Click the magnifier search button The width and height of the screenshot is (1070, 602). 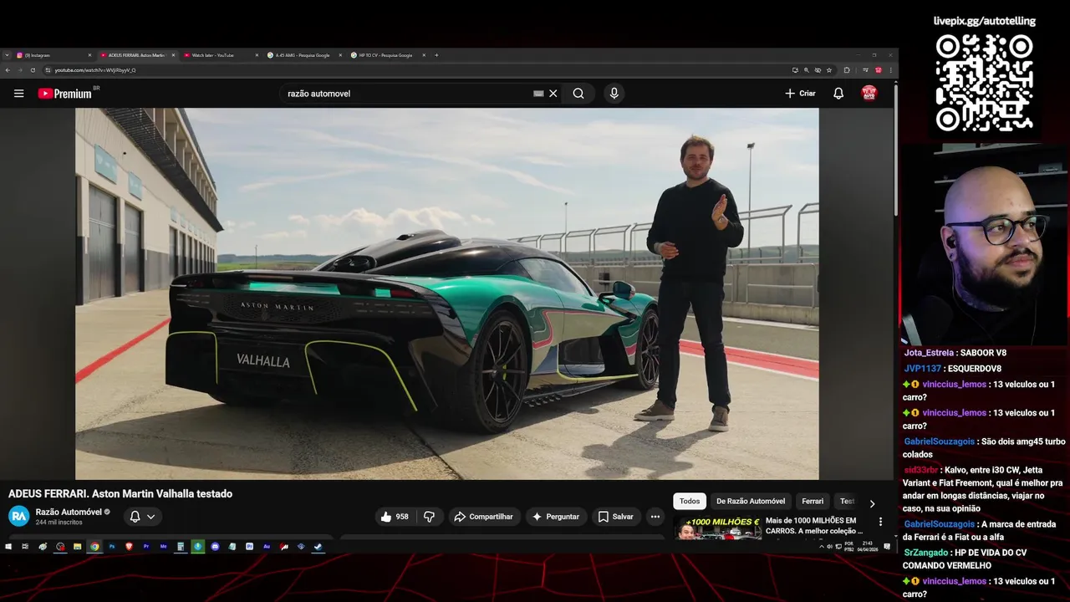coord(578,94)
